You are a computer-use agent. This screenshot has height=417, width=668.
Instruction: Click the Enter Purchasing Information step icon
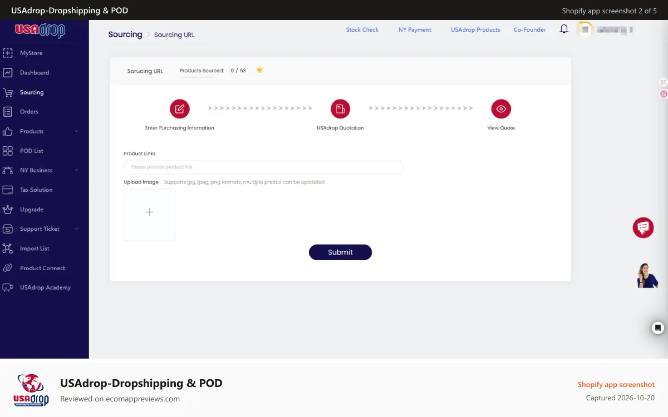coord(180,109)
